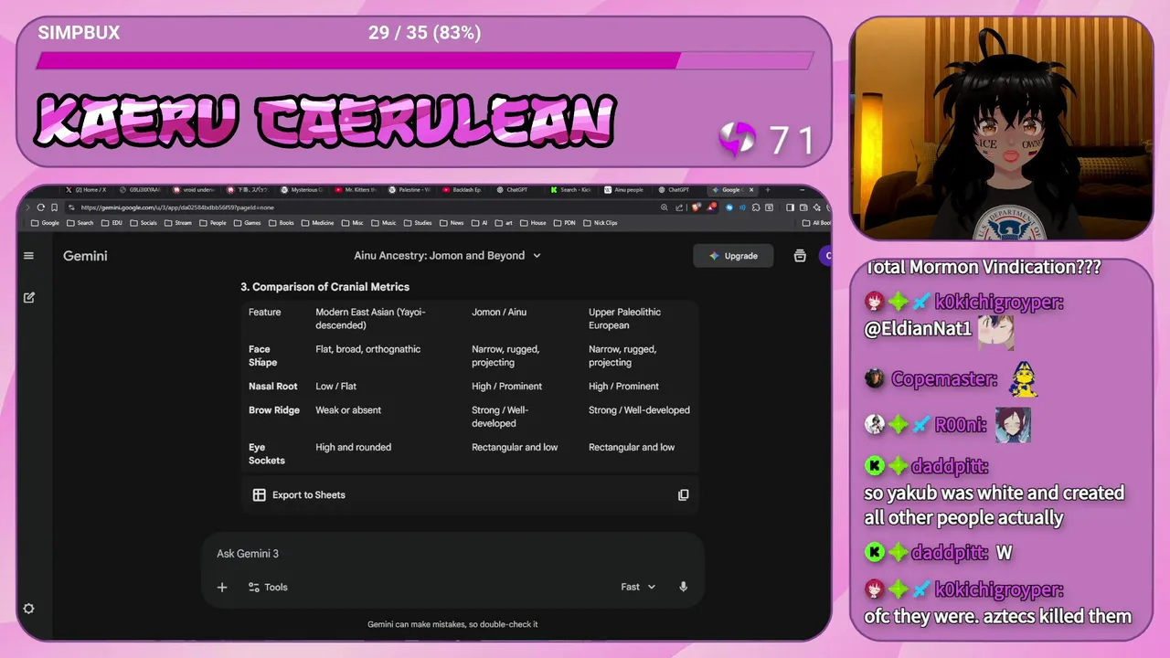Switch to the Search - Kick tab
The width and height of the screenshot is (1170, 658).
click(x=570, y=190)
